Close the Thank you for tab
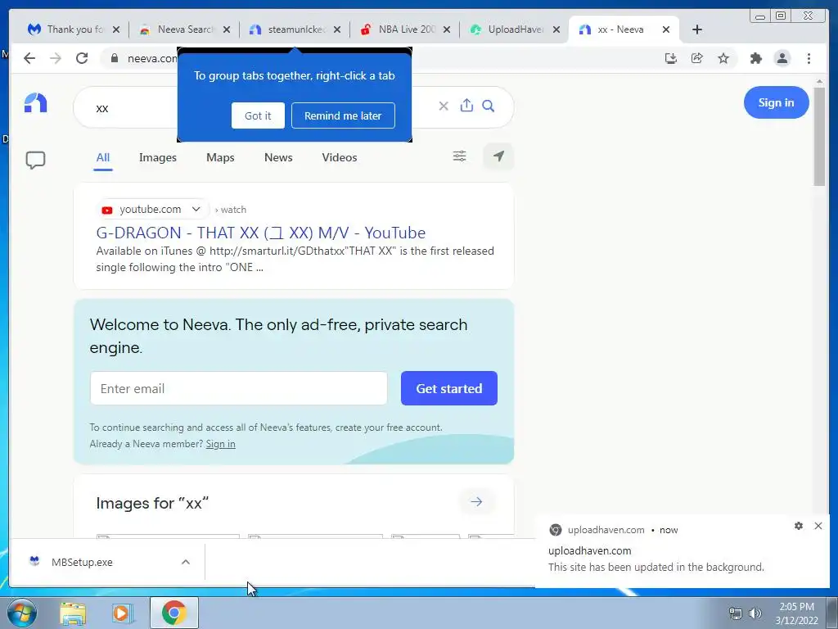 (x=116, y=29)
